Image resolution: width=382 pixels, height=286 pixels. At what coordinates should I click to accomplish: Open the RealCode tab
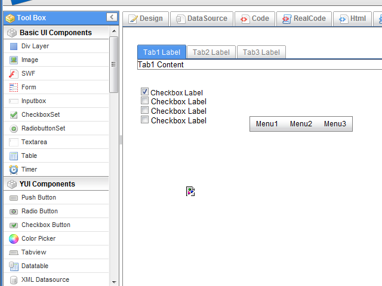[x=304, y=18]
